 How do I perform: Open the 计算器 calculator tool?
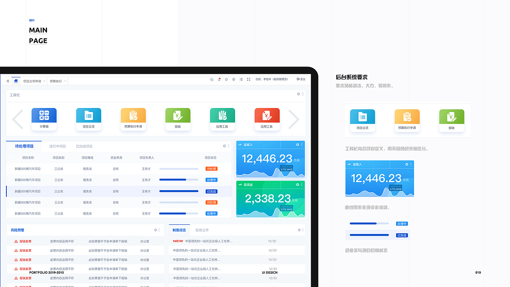coord(44,119)
